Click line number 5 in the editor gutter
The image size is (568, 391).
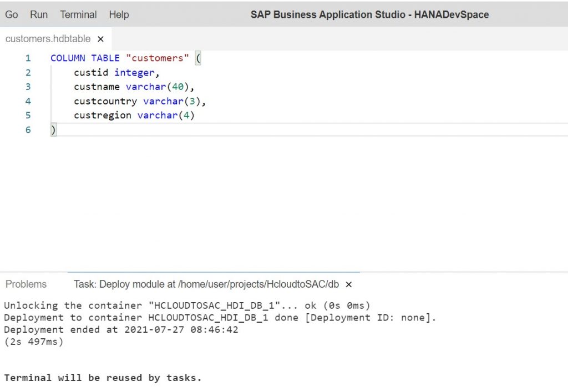click(x=28, y=116)
